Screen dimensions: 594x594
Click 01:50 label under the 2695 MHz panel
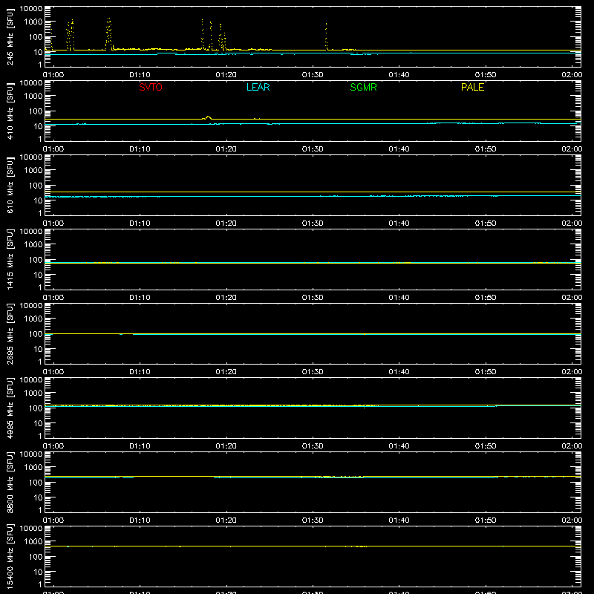(x=486, y=372)
